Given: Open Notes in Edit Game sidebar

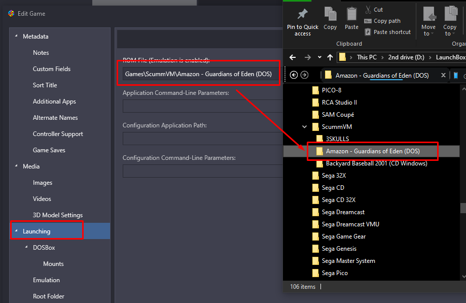Looking at the screenshot, I should coord(41,53).
